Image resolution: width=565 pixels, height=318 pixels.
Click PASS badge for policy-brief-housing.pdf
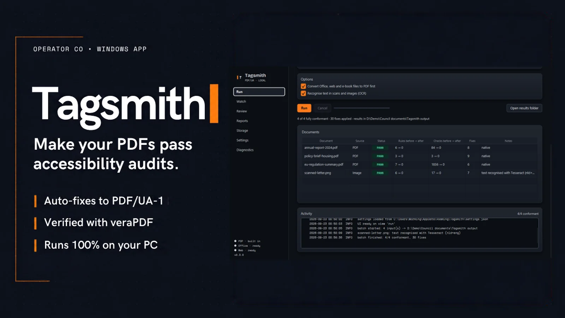tap(380, 156)
